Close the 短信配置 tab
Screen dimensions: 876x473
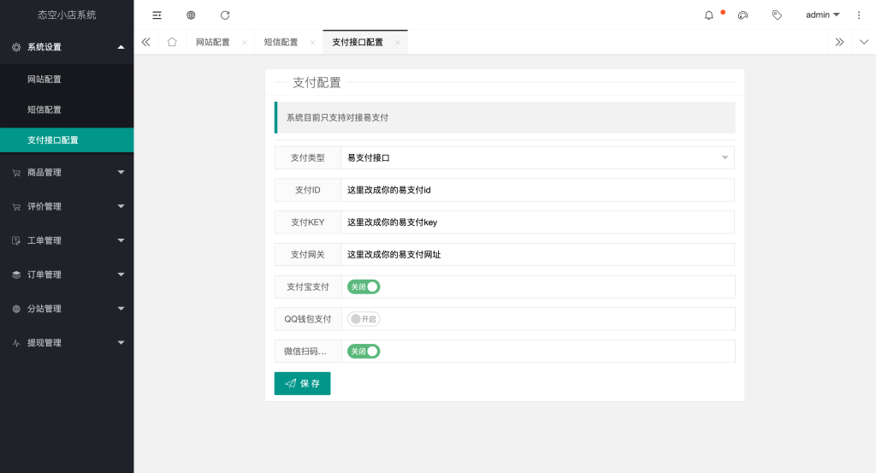312,43
